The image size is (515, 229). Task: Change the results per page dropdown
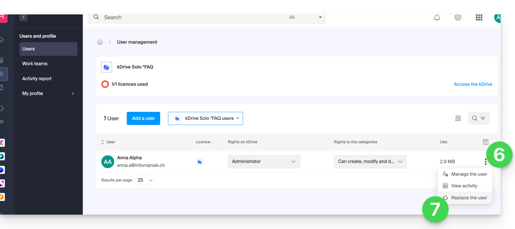(145, 180)
